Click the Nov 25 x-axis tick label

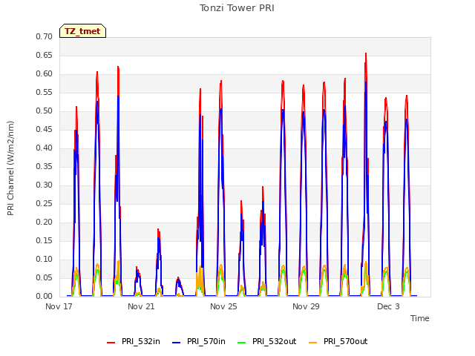click(x=223, y=306)
